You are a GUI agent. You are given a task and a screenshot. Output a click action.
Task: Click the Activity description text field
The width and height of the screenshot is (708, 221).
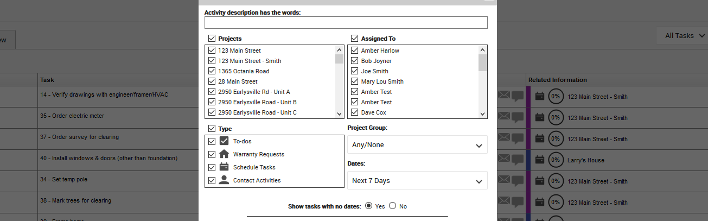pyautogui.click(x=346, y=23)
